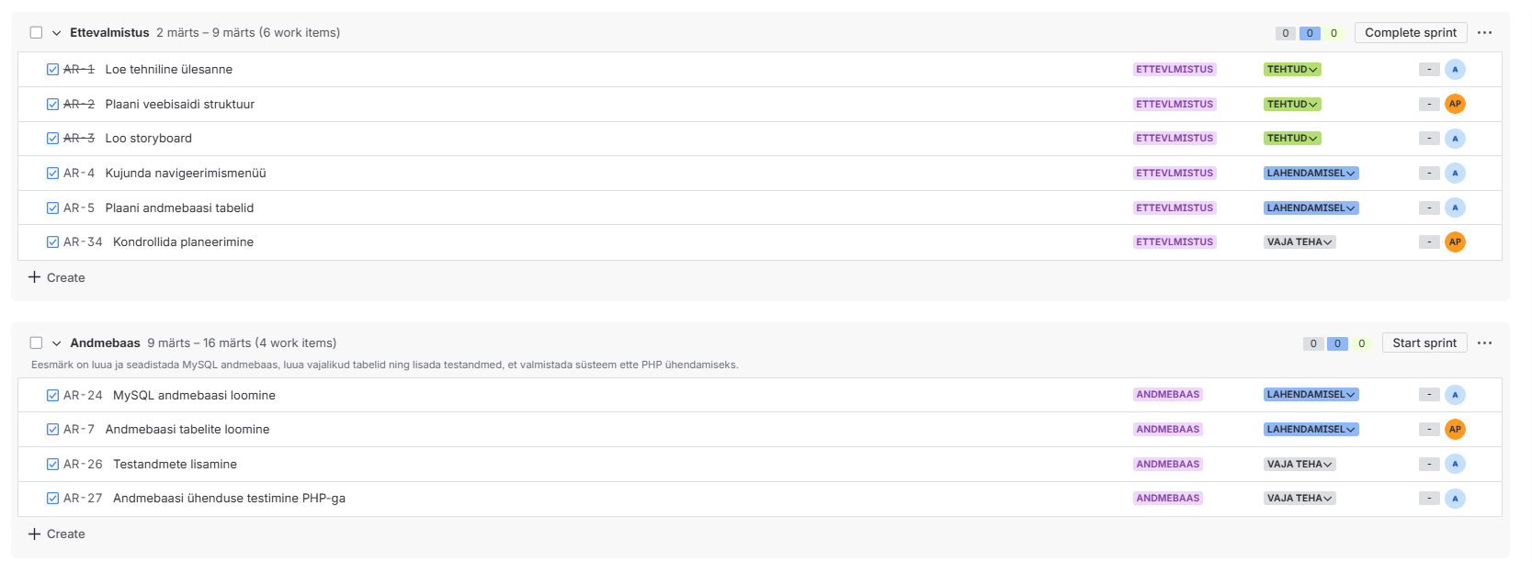Image resolution: width=1532 pixels, height=562 pixels.
Task: Click assignee avatar on AR-27 row
Action: [1454, 499]
